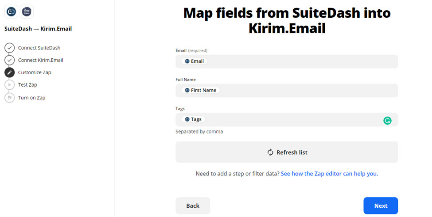Click the Tags field label above the input

tap(180, 109)
